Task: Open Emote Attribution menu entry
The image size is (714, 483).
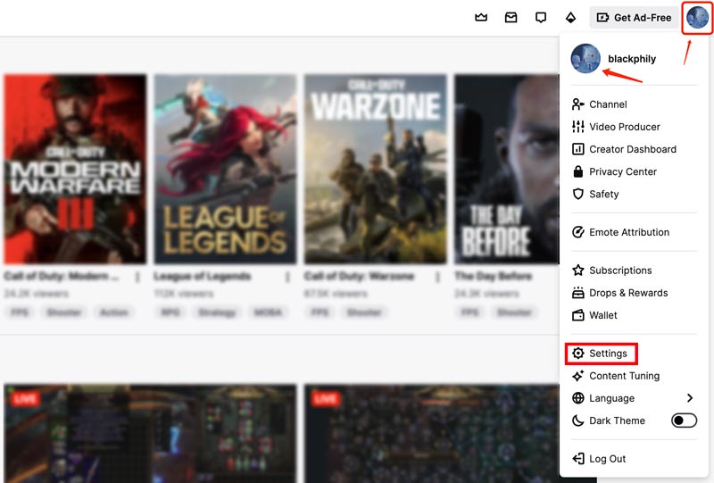Action: pyautogui.click(x=634, y=232)
